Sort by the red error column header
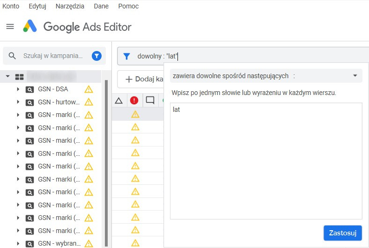Screen dimensions: 369x248 point(134,101)
